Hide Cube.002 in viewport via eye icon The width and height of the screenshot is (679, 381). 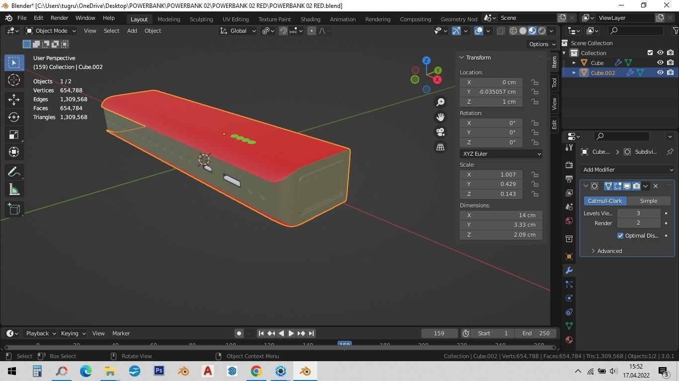pos(660,72)
